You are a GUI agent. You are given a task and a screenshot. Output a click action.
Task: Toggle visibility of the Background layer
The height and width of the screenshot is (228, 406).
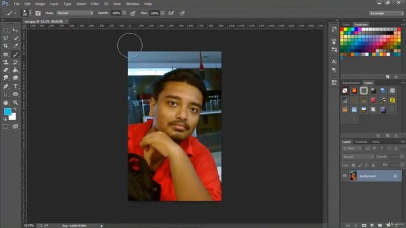click(344, 176)
